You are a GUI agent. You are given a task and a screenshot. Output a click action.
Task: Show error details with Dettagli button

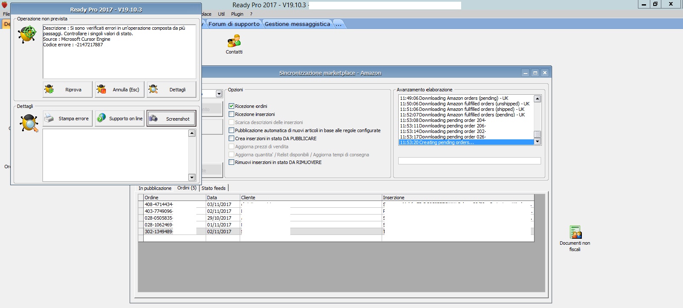[172, 90]
